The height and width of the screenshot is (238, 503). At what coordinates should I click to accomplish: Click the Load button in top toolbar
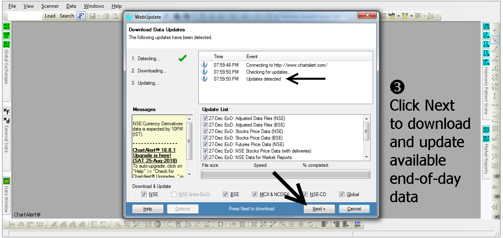(x=50, y=16)
